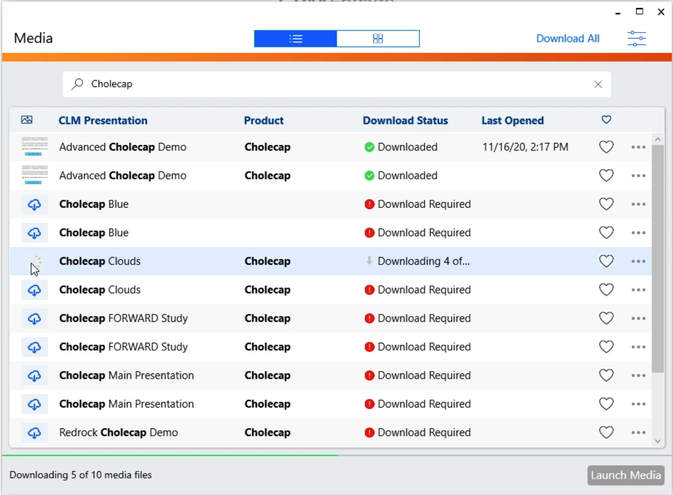
Task: Sort by the Download Status column
Action: click(x=405, y=121)
